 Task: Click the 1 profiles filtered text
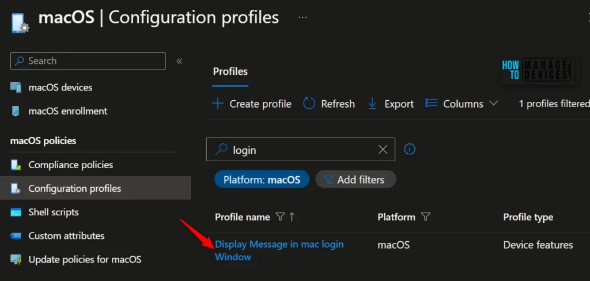(x=554, y=104)
